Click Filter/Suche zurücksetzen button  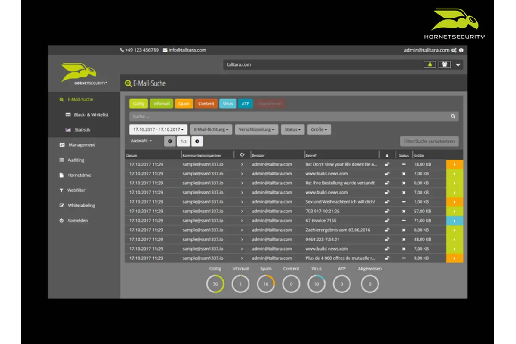[x=429, y=141]
